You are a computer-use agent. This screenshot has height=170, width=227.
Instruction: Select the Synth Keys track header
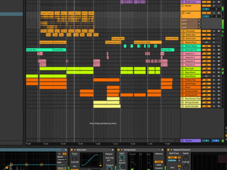click(191, 84)
